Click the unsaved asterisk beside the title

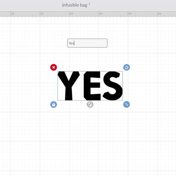coord(89,4)
